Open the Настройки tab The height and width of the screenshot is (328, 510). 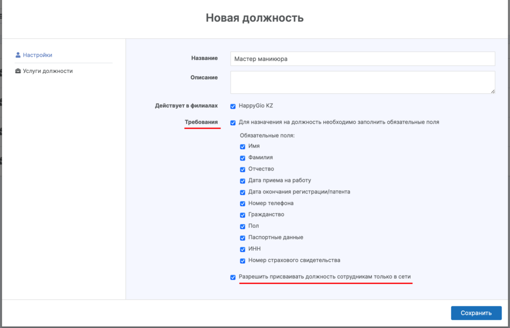[37, 55]
